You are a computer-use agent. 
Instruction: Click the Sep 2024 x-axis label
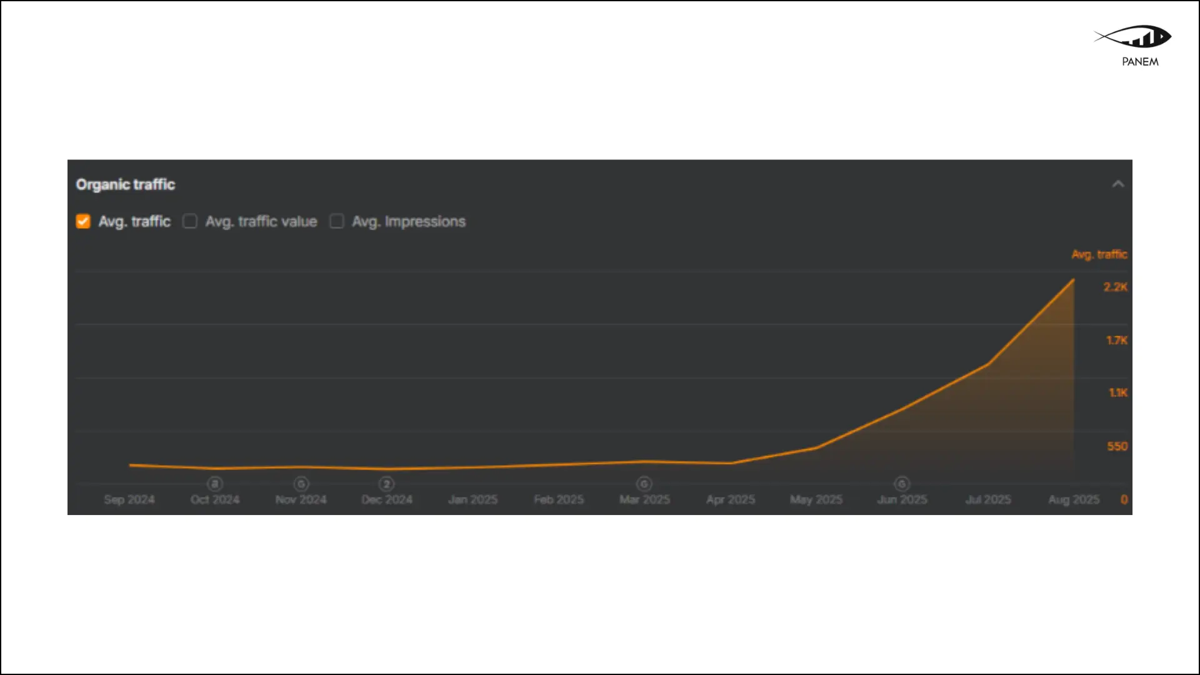point(129,499)
